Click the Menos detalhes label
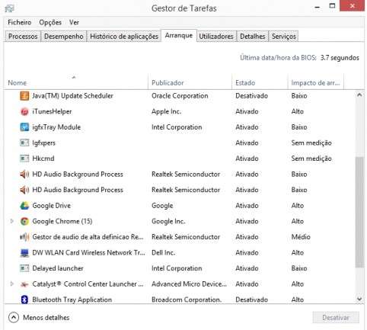Screen dimensions: 367x330 46,318
